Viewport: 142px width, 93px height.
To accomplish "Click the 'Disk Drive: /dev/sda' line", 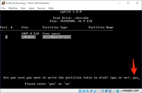I will pyautogui.click(x=71, y=18).
